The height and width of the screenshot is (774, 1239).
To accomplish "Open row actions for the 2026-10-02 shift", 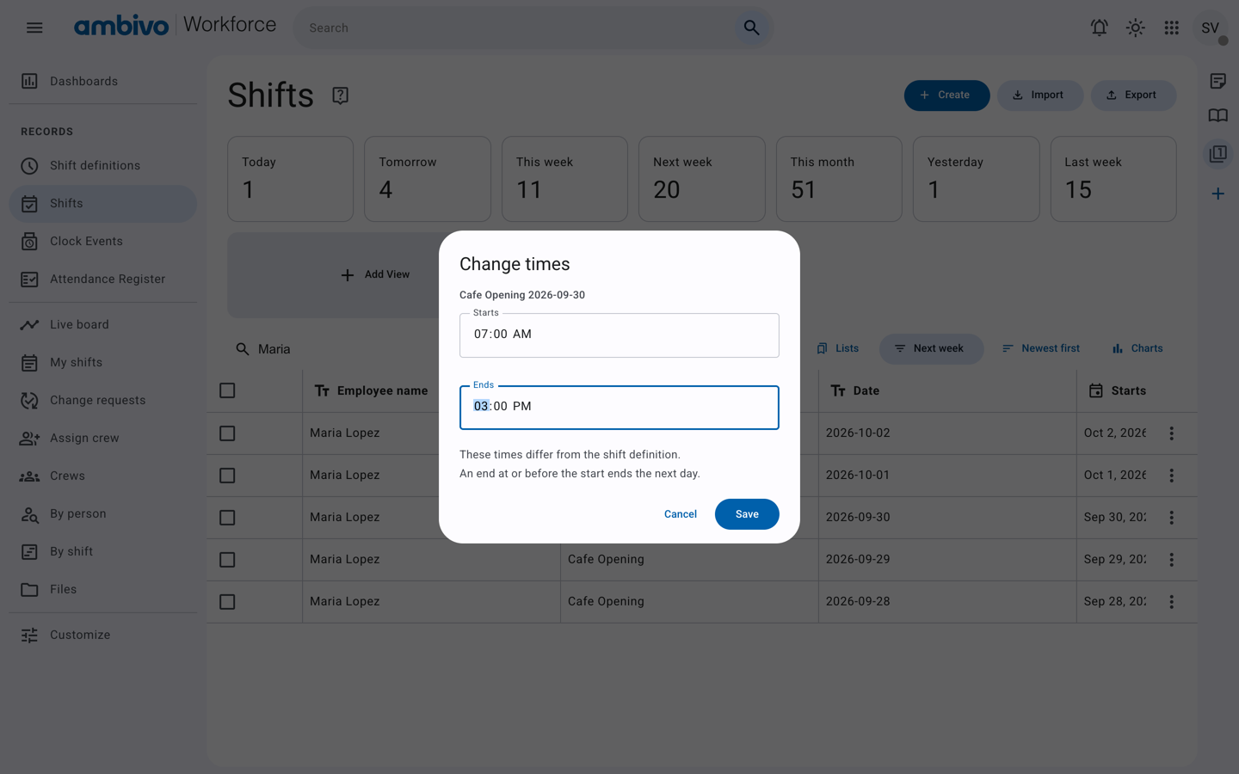I will [1171, 433].
